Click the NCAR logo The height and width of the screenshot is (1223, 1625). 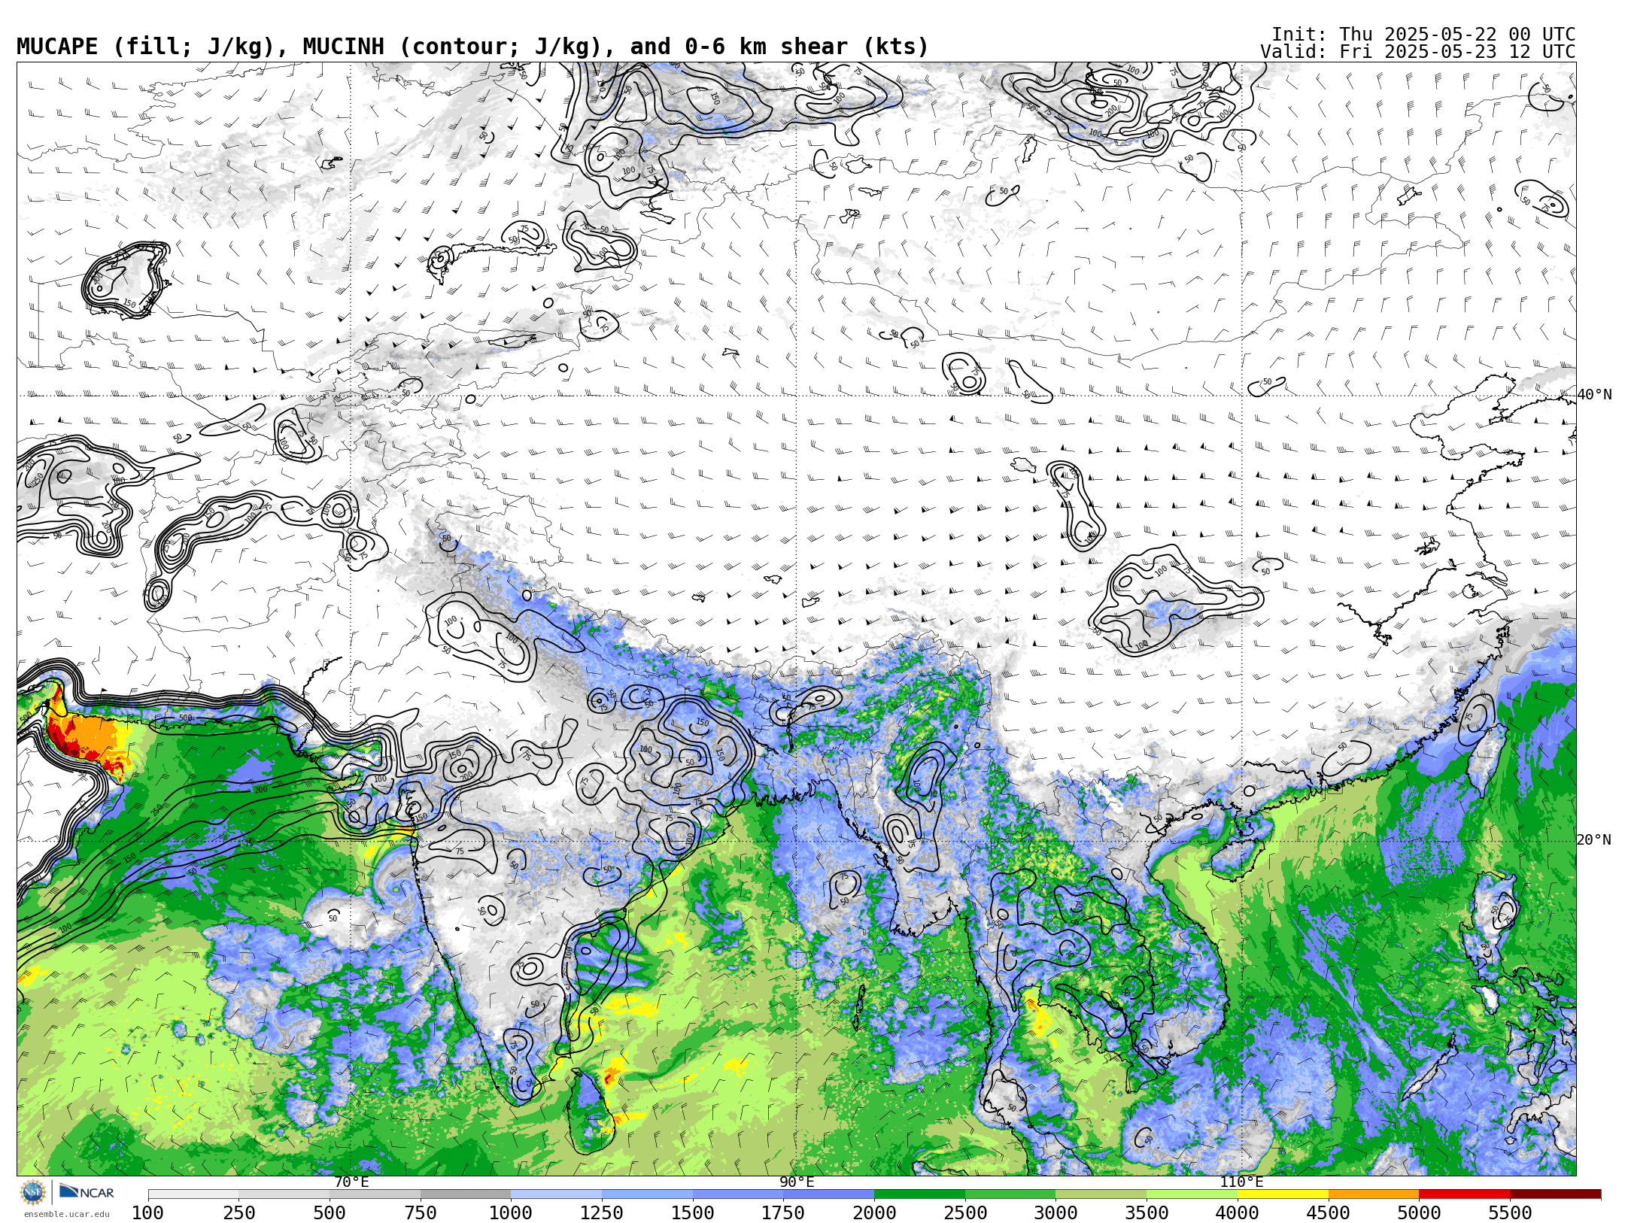[x=87, y=1191]
